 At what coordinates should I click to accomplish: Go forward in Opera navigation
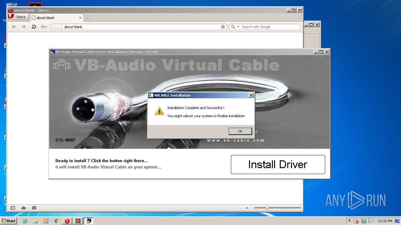click(x=23, y=27)
